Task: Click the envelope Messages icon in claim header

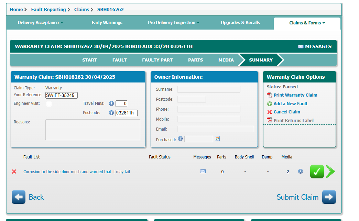Action: (301, 46)
